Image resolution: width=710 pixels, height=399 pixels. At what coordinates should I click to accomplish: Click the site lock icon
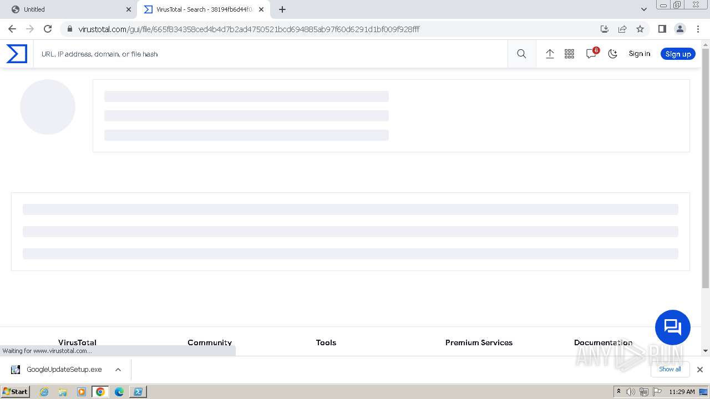click(x=69, y=29)
